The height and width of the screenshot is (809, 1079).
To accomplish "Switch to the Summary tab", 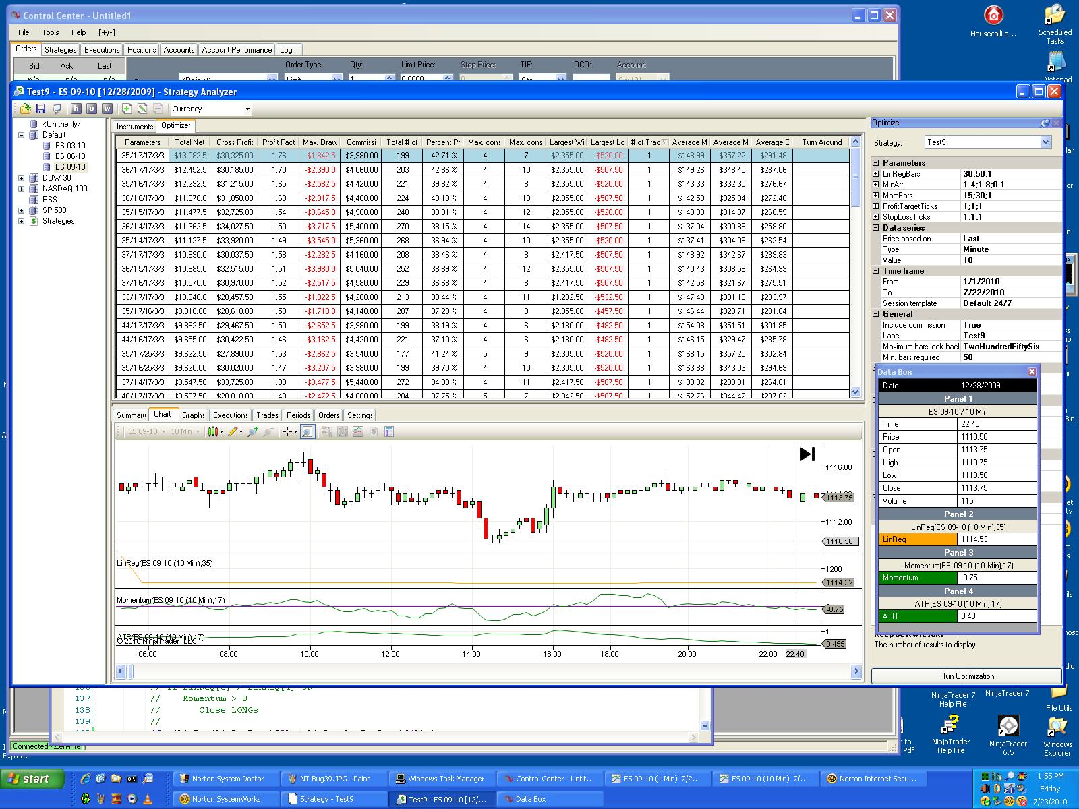I will [x=131, y=415].
